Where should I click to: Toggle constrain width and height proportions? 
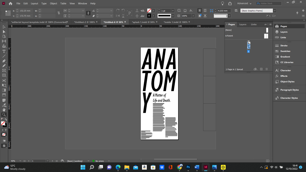(59, 13)
